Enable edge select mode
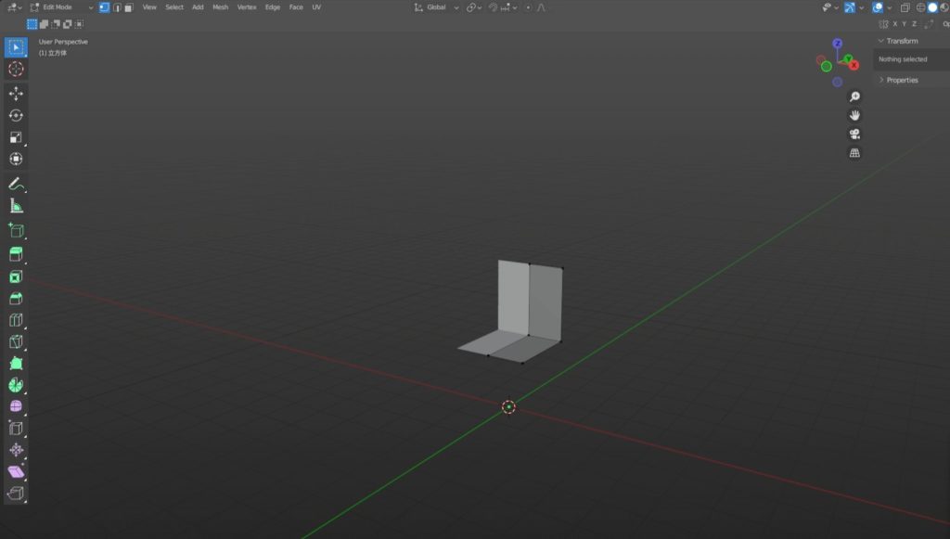Image resolution: width=950 pixels, height=539 pixels. point(116,7)
